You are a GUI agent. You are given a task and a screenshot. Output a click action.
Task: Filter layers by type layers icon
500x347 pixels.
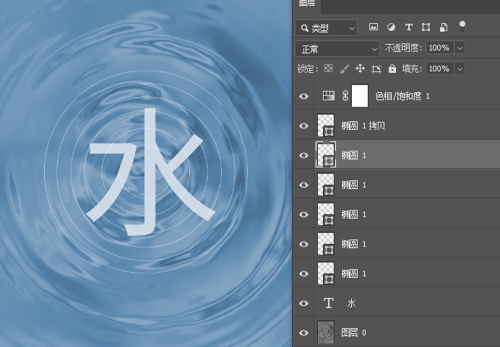pos(408,27)
